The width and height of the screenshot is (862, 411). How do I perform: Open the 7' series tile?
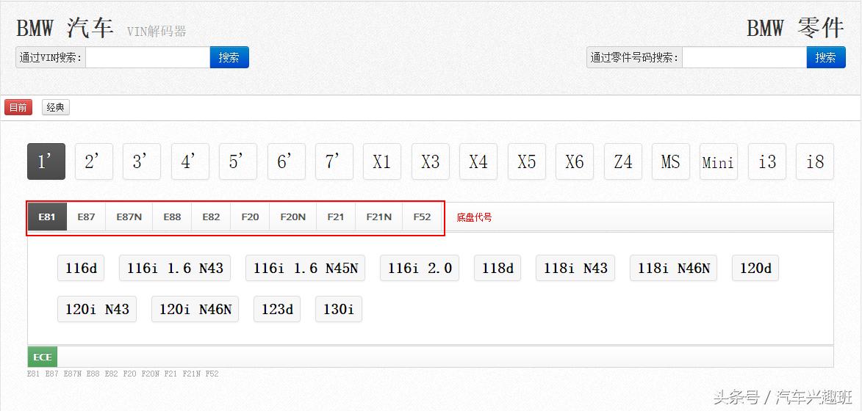pyautogui.click(x=334, y=162)
